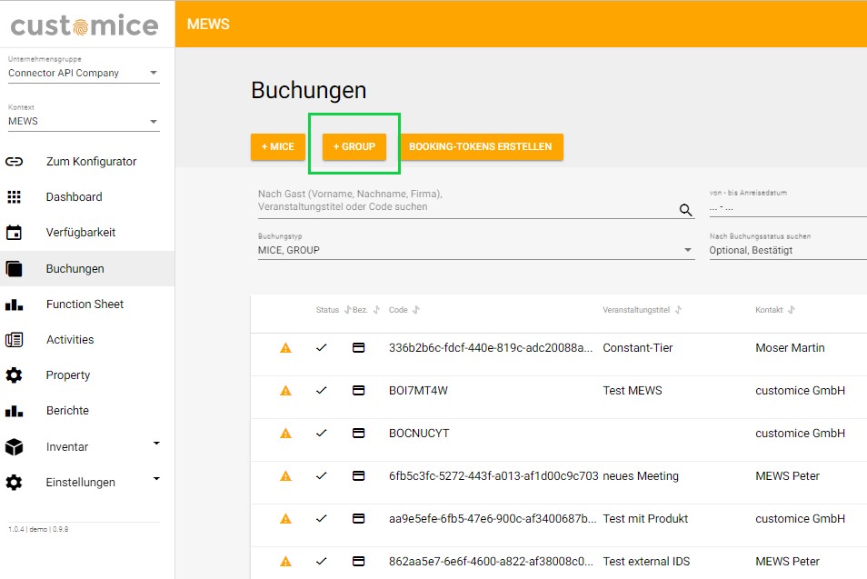Click the Property gear icon
This screenshot has height=579, width=867.
tap(14, 374)
